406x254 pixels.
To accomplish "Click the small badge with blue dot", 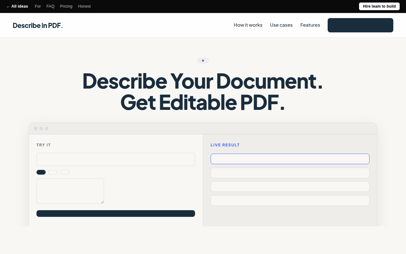I will point(203,60).
